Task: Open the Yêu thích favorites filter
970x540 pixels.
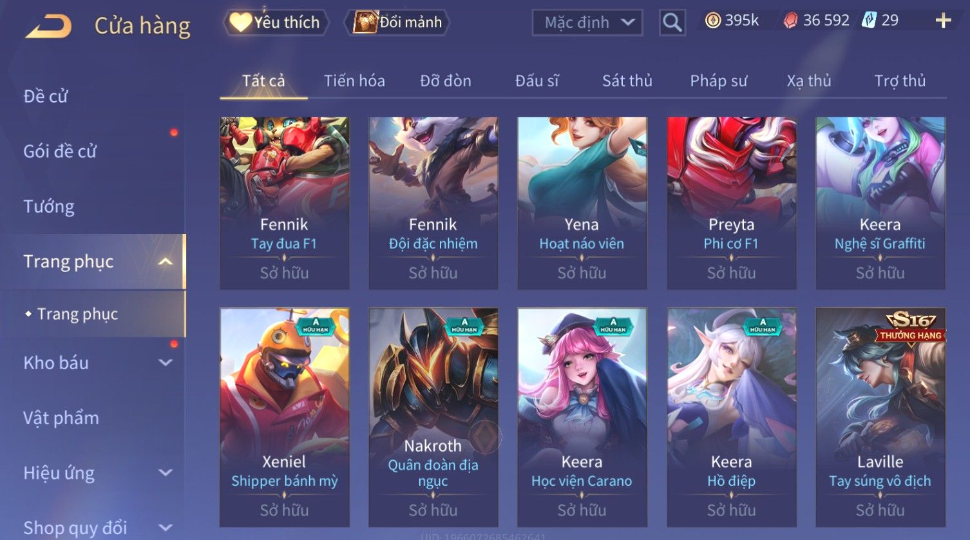Action: pyautogui.click(x=276, y=23)
